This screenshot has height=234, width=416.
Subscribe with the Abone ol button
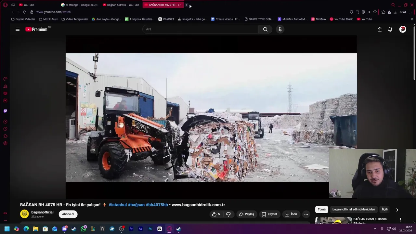click(x=68, y=214)
